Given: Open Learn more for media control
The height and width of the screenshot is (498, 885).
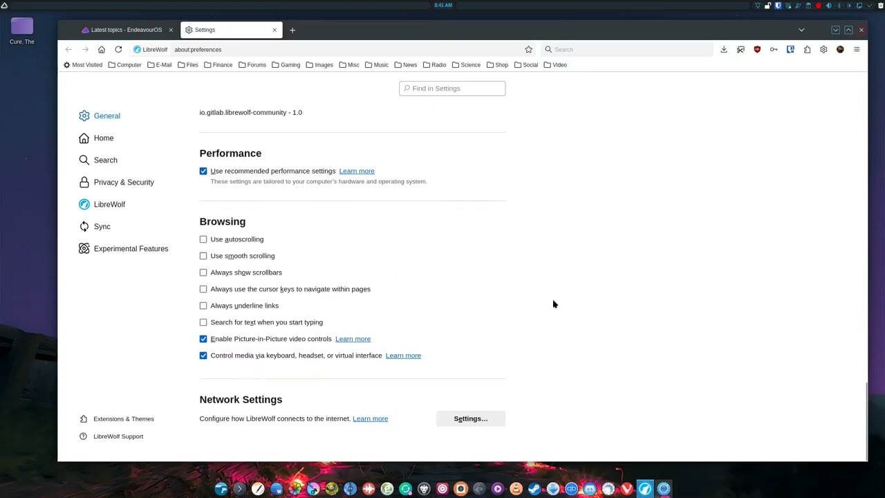Looking at the screenshot, I should (403, 356).
